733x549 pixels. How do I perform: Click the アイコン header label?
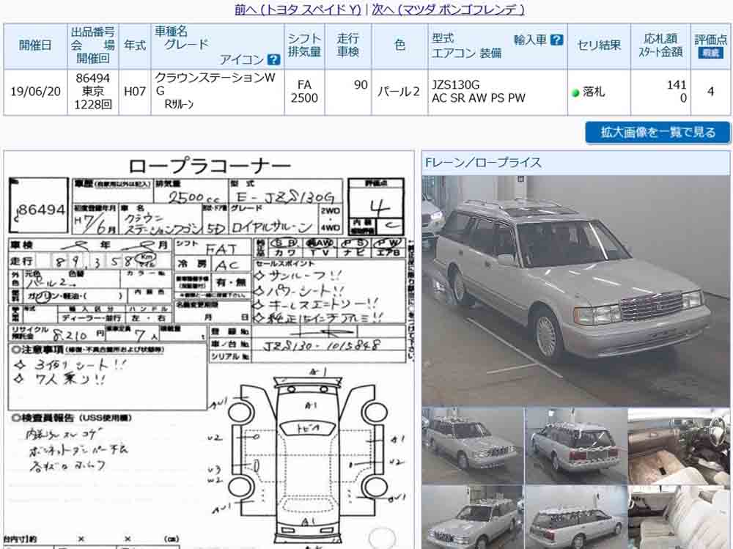pyautogui.click(x=242, y=60)
